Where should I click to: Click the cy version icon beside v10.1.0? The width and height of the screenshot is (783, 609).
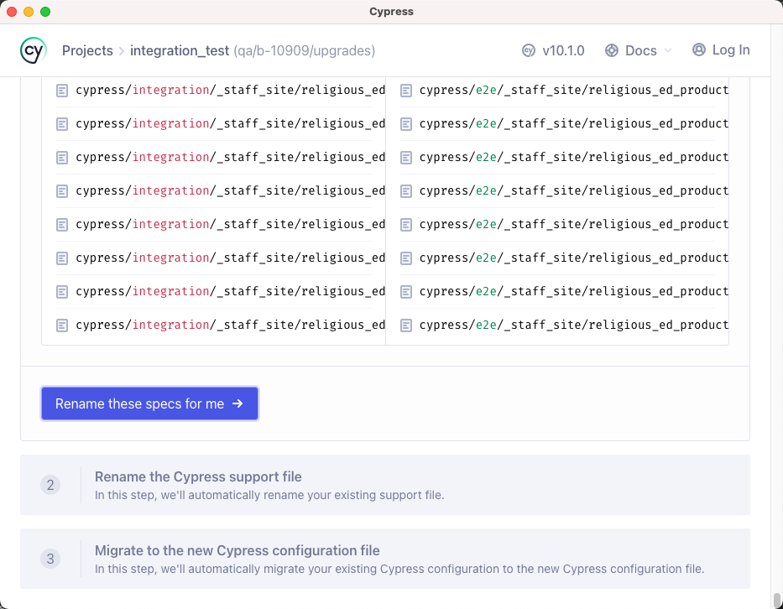527,50
